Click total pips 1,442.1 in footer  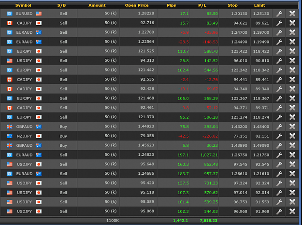[180, 221]
